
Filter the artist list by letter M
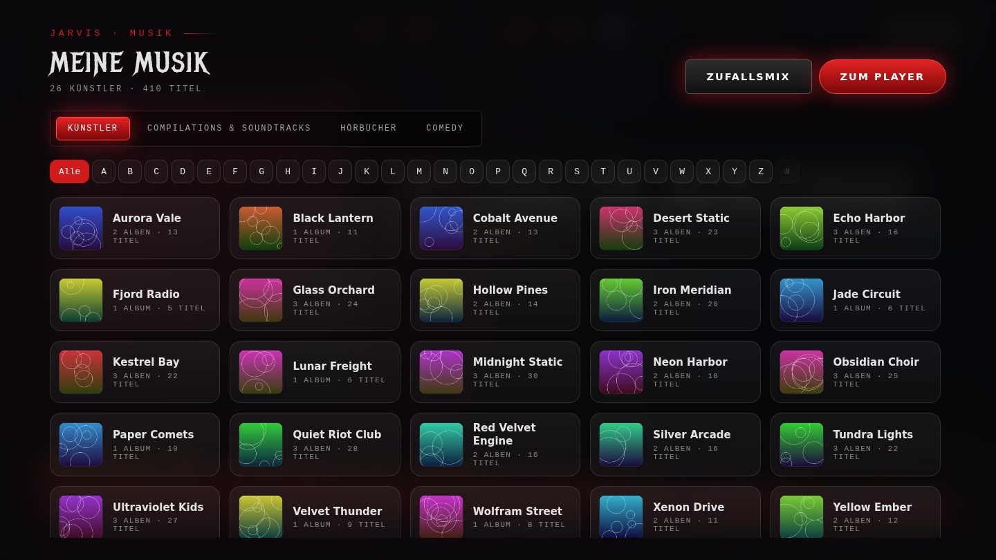coord(419,171)
